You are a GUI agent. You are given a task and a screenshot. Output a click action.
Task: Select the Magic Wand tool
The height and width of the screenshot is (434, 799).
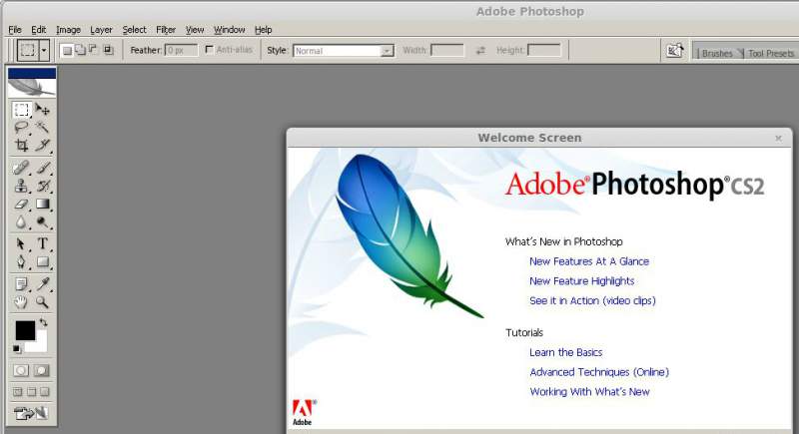(x=43, y=127)
